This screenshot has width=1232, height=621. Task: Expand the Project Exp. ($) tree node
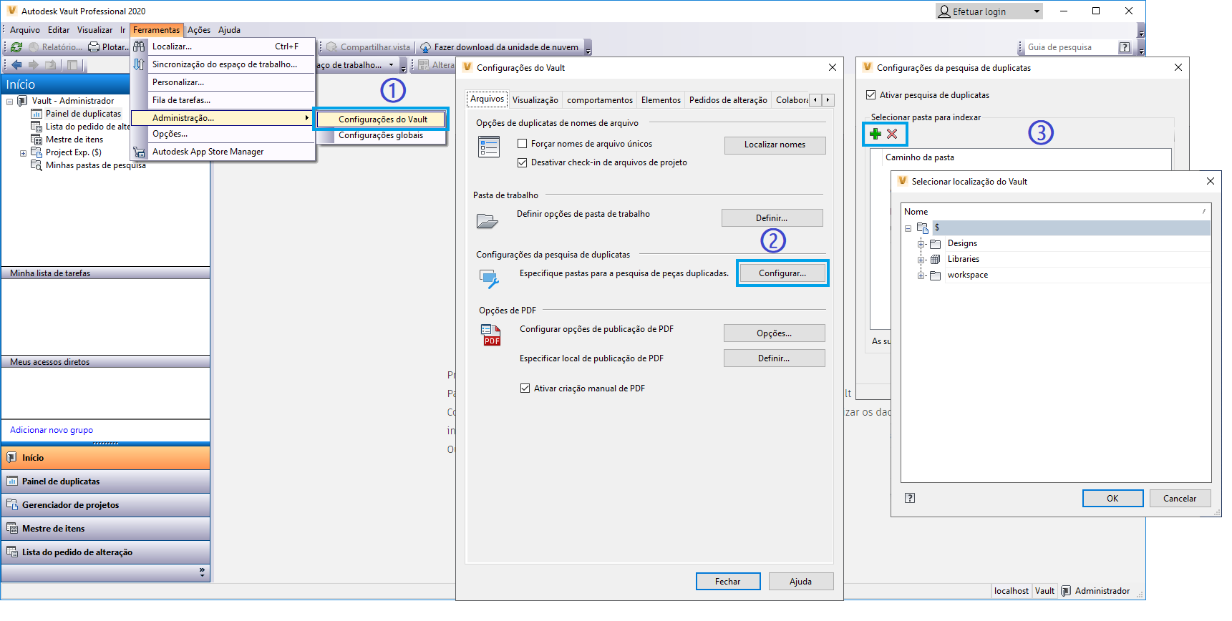[x=23, y=153]
